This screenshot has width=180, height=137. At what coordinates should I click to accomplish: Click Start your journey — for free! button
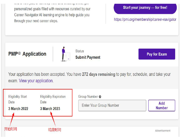[145, 7]
